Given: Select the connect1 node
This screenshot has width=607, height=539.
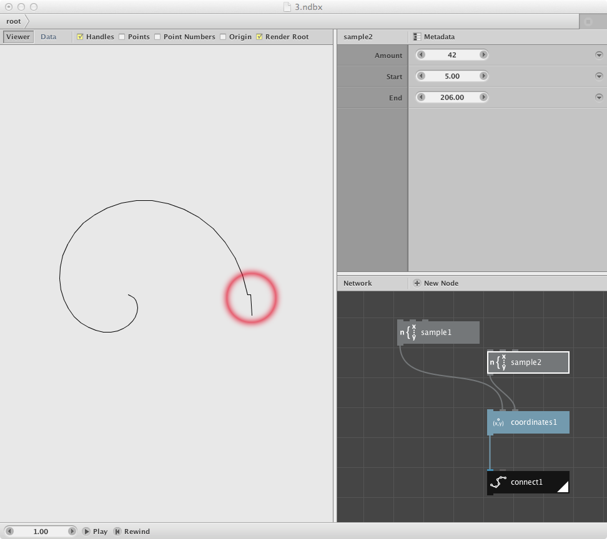Looking at the screenshot, I should tap(528, 482).
